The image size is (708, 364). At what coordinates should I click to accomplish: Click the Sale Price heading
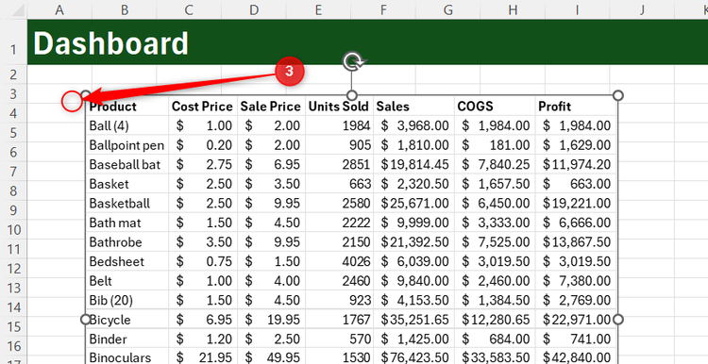(270, 107)
